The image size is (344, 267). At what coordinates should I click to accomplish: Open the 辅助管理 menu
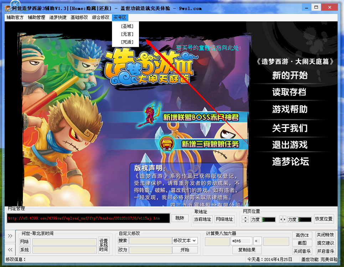(36, 17)
